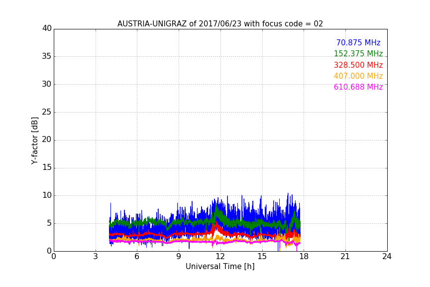Click the plot title AUSTRIA-UNIGRAZ of 2017/06/23

point(220,23)
